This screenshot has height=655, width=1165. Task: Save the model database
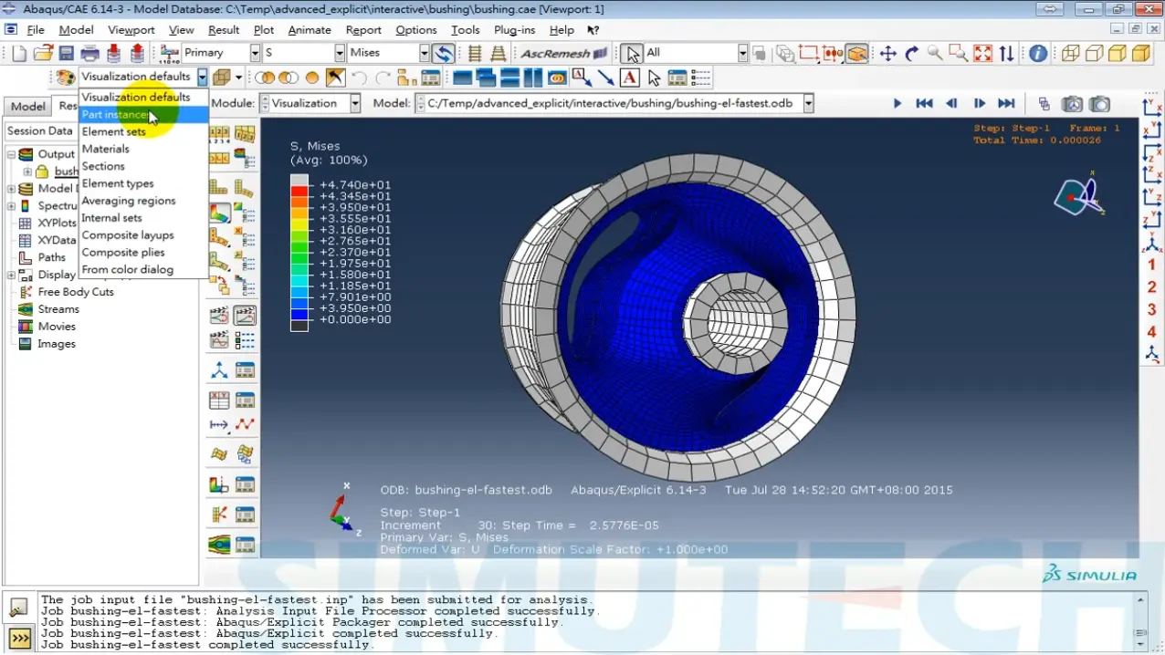pos(67,54)
